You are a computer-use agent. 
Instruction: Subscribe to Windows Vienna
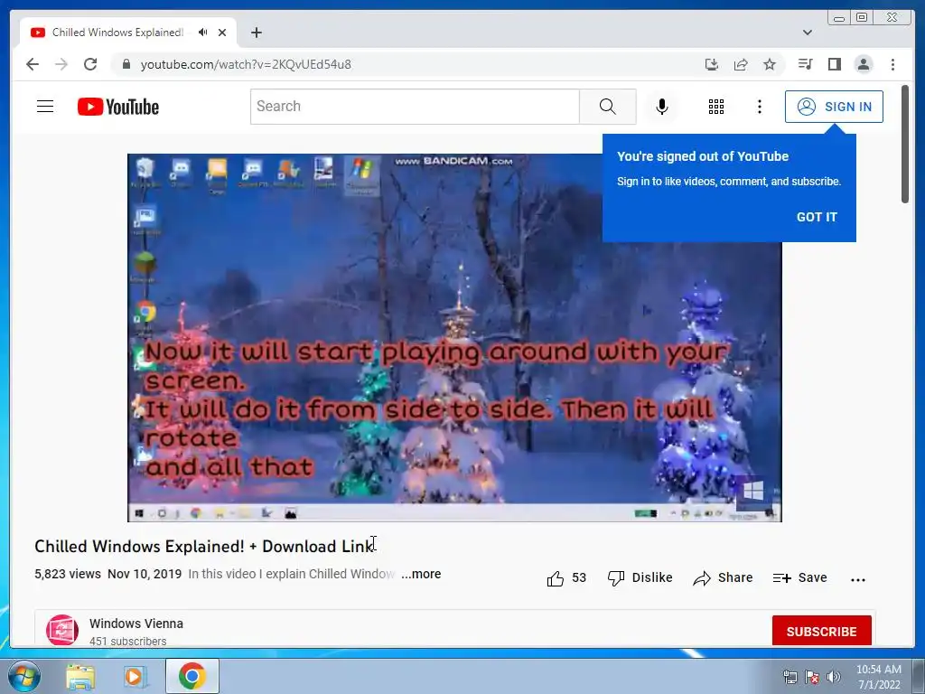tap(821, 631)
